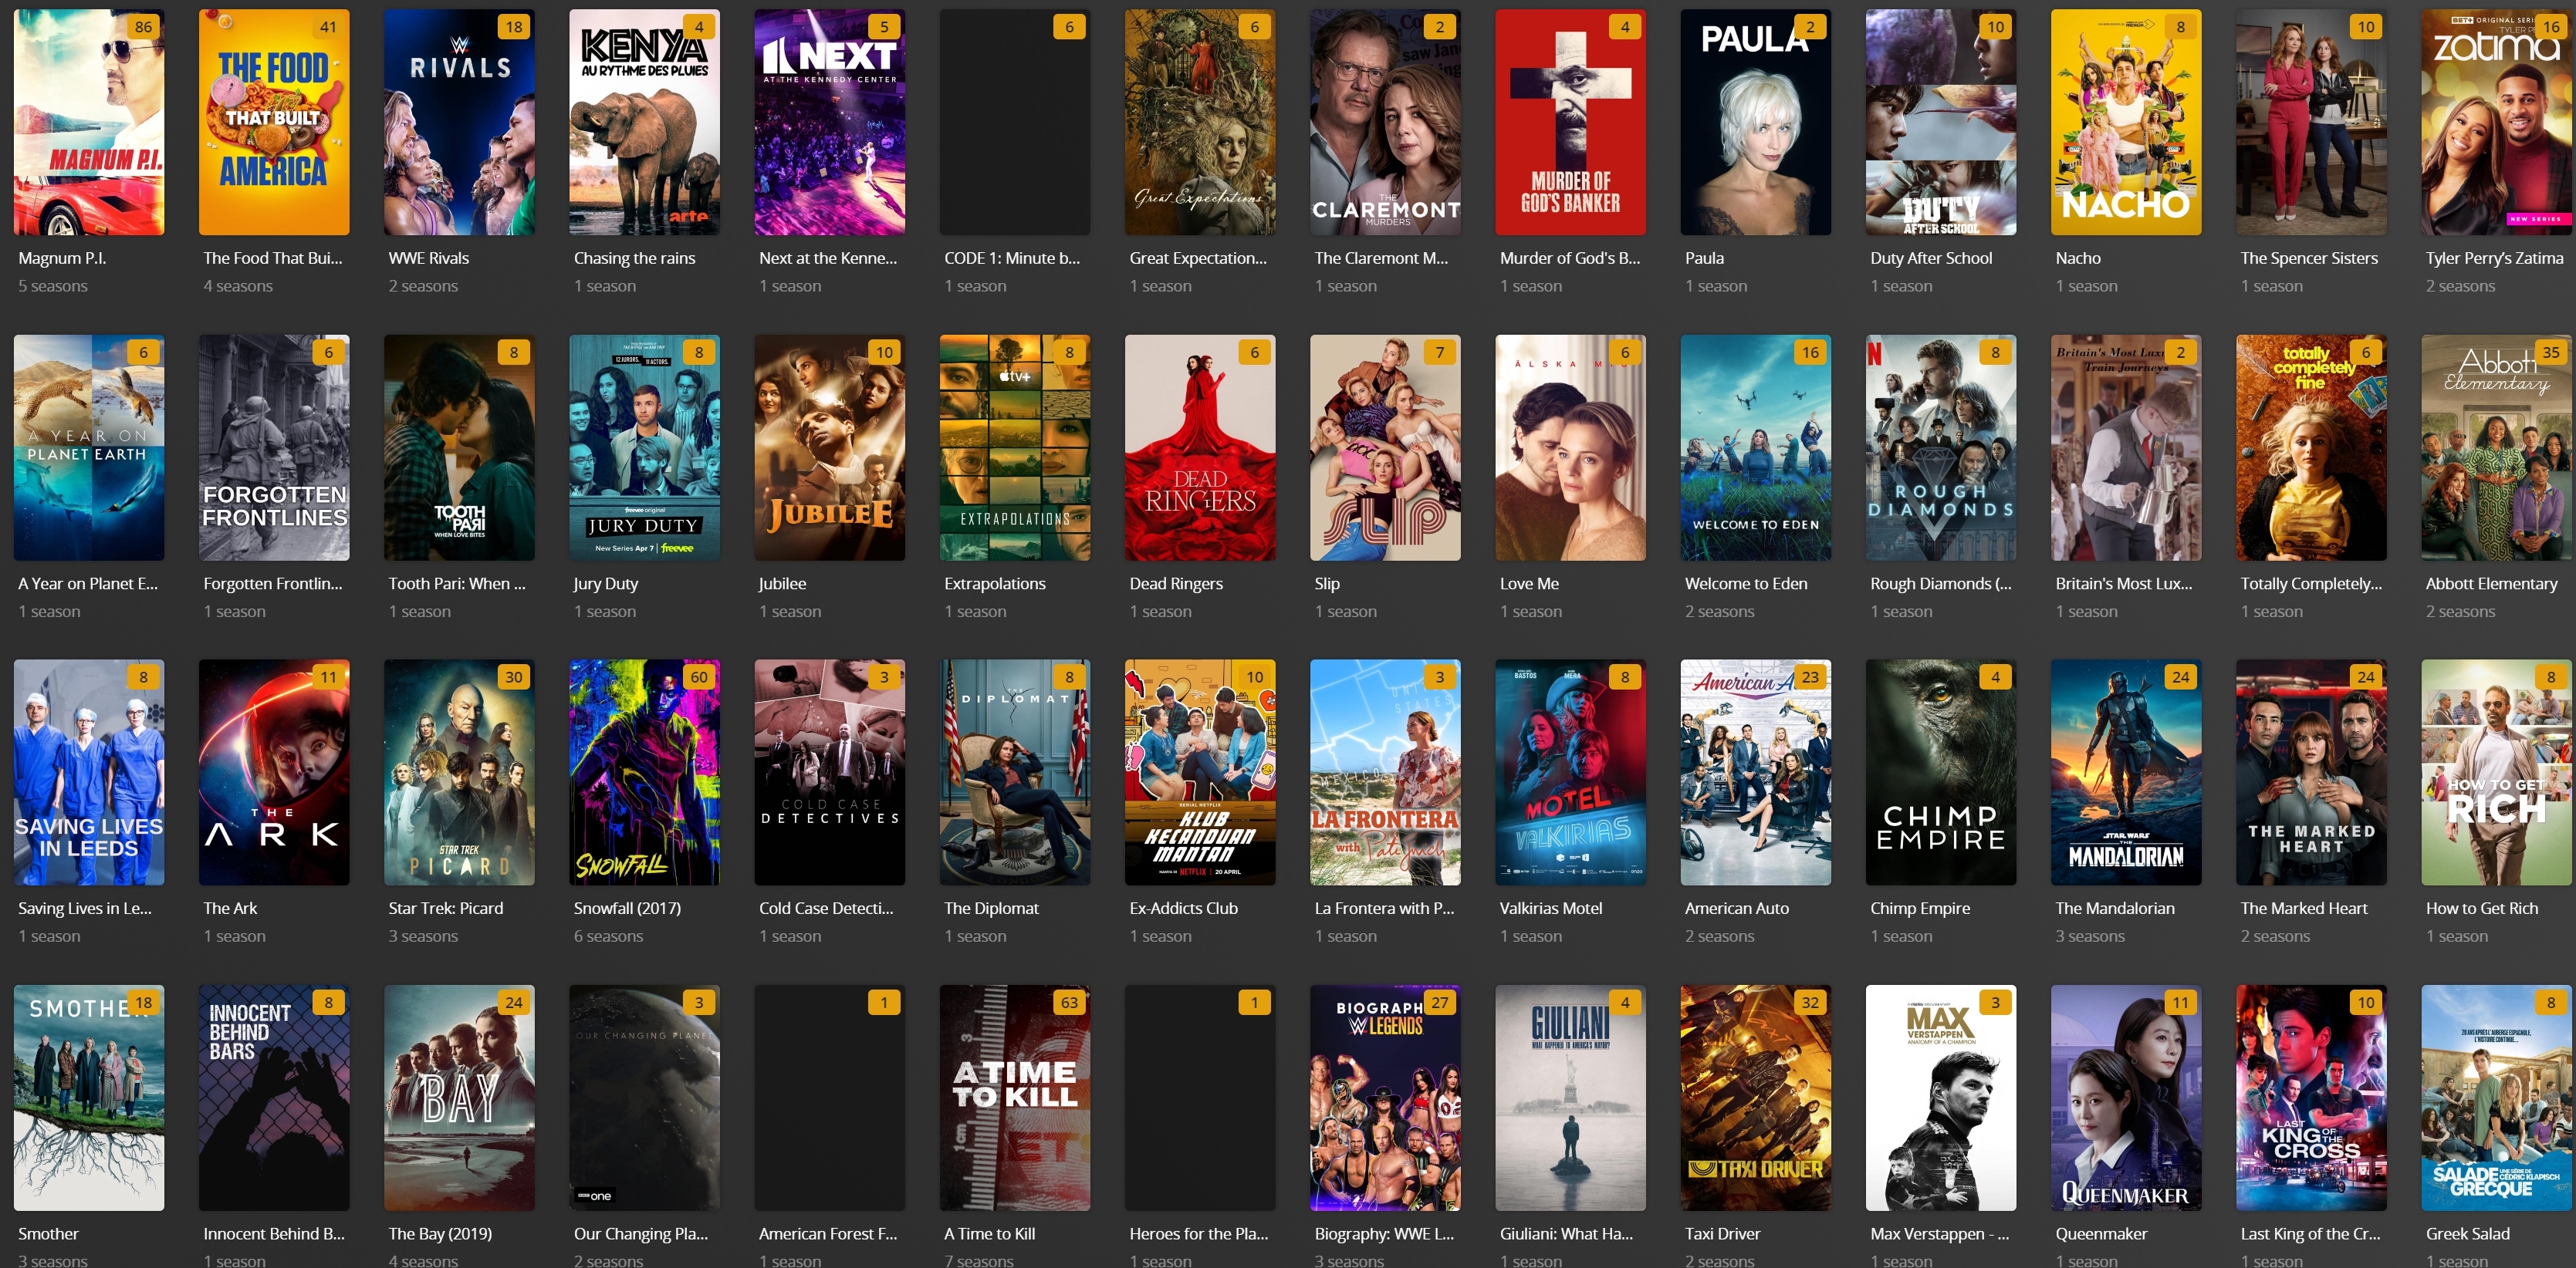Click the 'Star Trek: Picard' title text
Screen dimensions: 2576x1268
[446, 909]
